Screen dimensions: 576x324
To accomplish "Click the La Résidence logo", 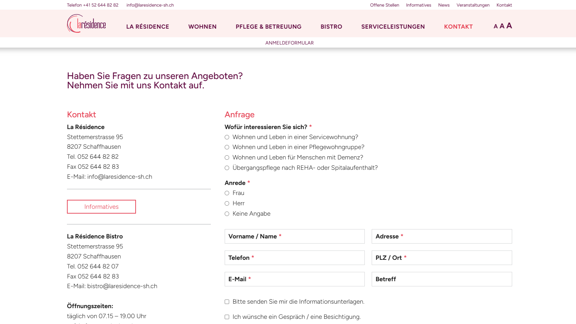I will pos(86,23).
